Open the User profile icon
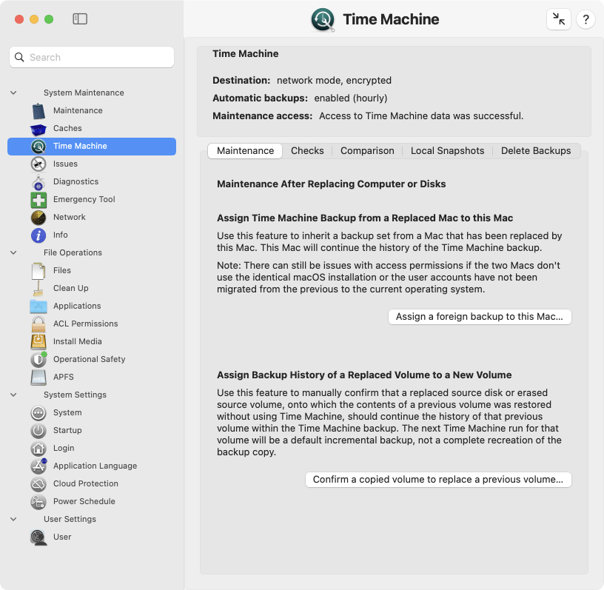Screen dimensions: 604x590 38,537
